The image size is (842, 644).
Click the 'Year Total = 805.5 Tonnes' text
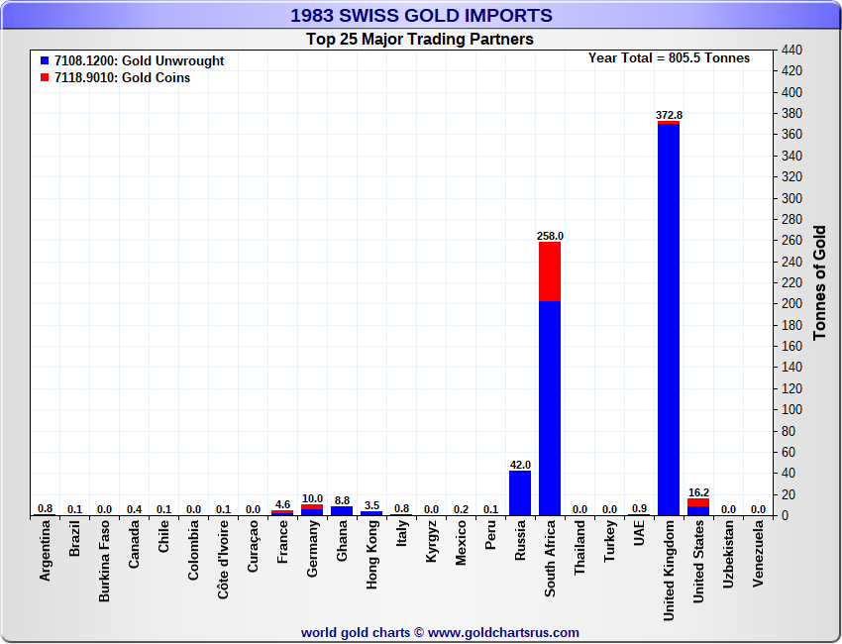click(x=669, y=58)
